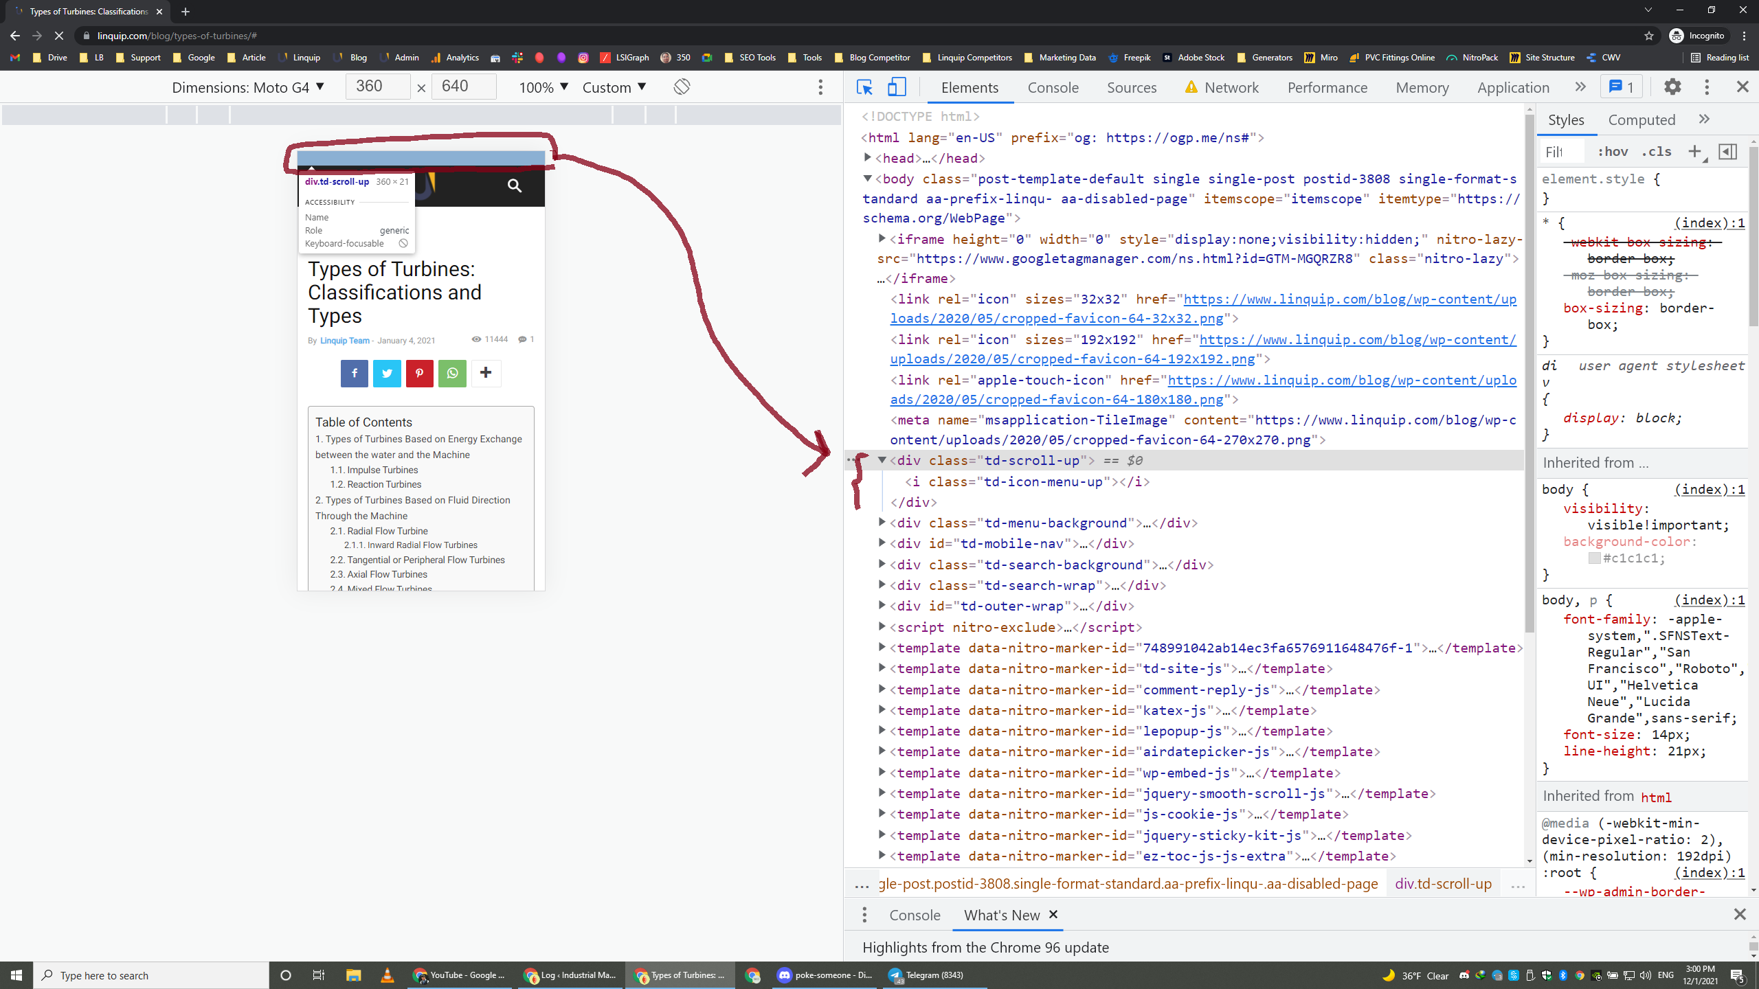The width and height of the screenshot is (1759, 989).
Task: Open the drawer more options menu
Action: 864,915
